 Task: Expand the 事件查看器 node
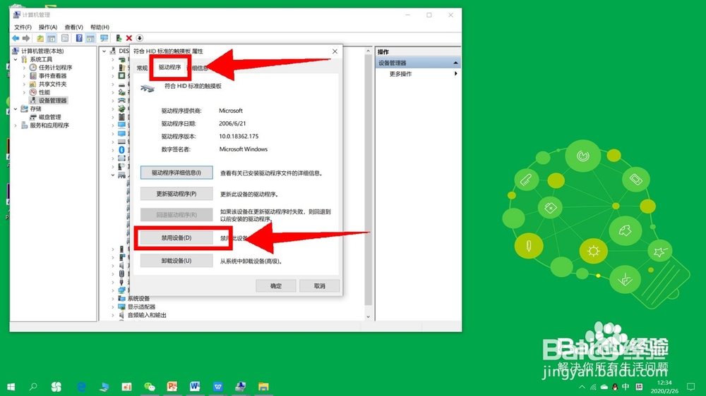pos(24,76)
